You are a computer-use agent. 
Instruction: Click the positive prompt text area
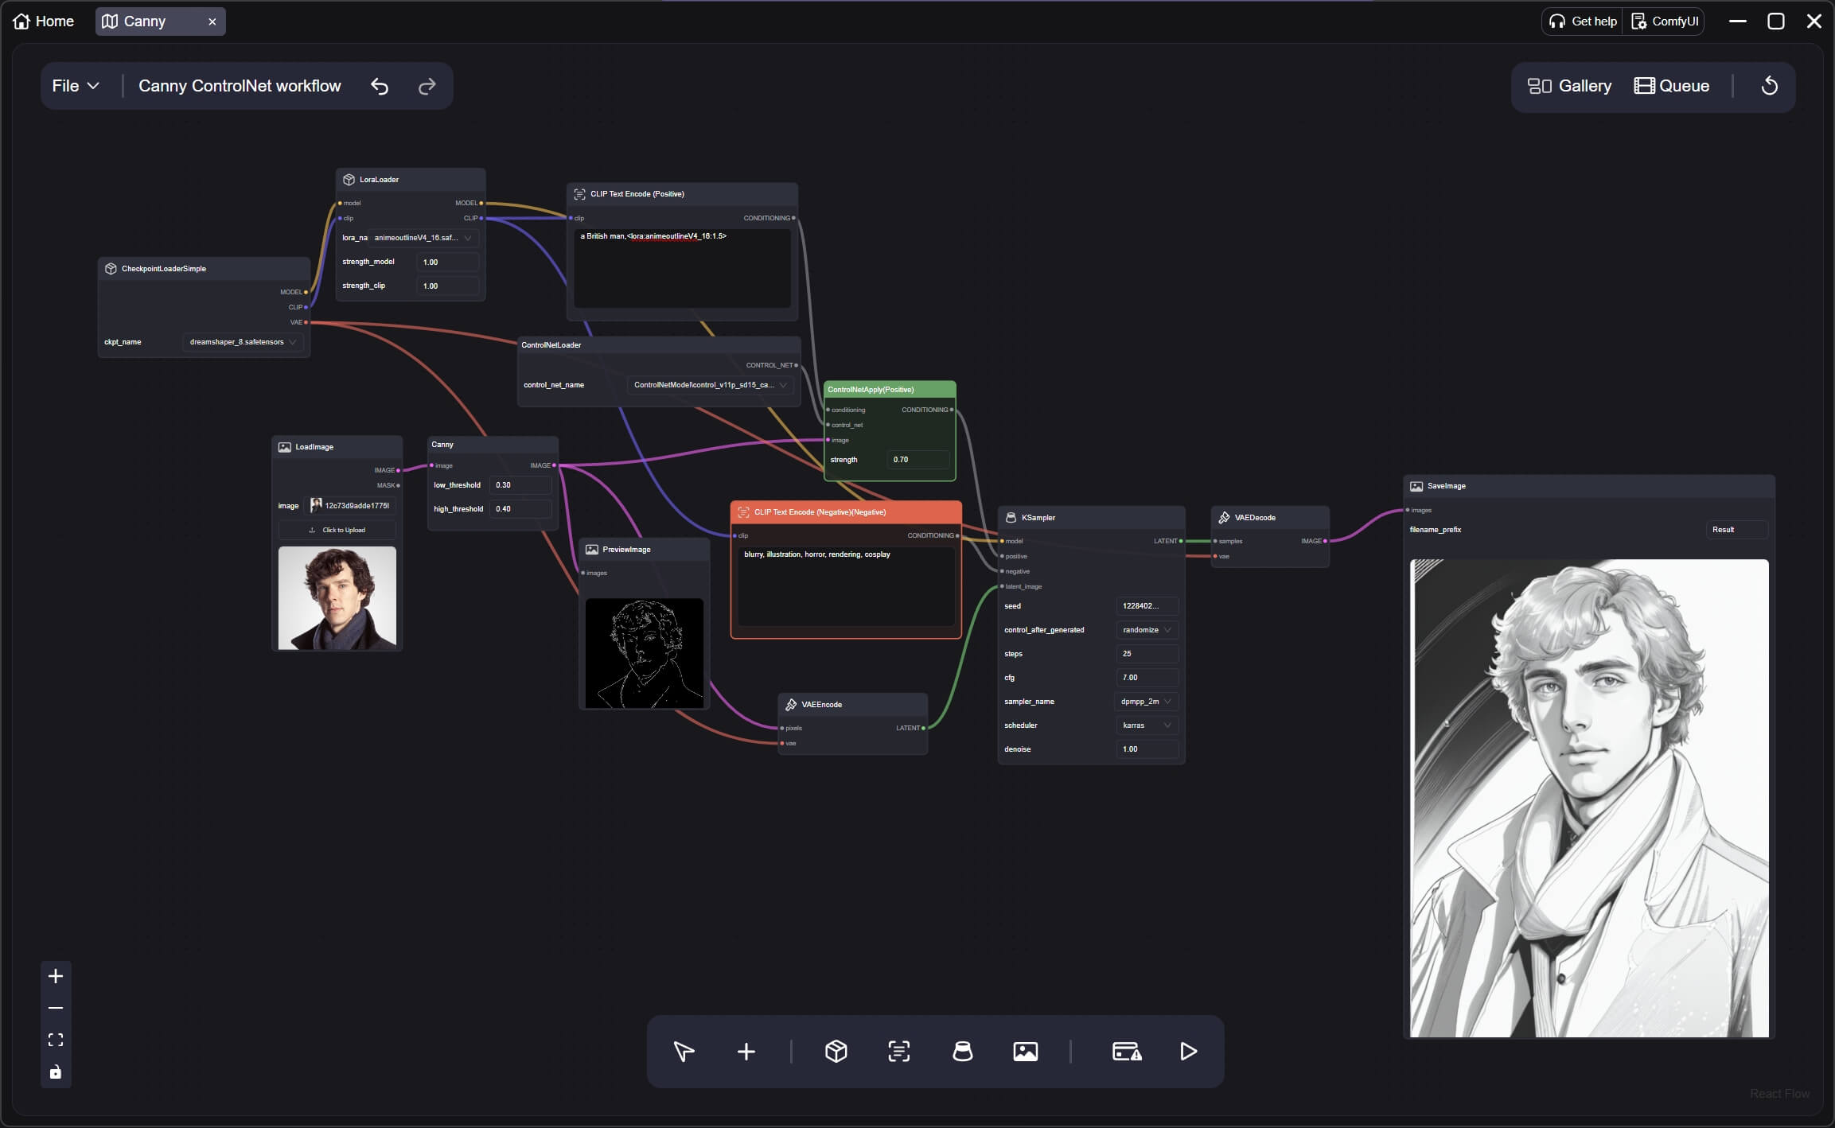pos(682,268)
